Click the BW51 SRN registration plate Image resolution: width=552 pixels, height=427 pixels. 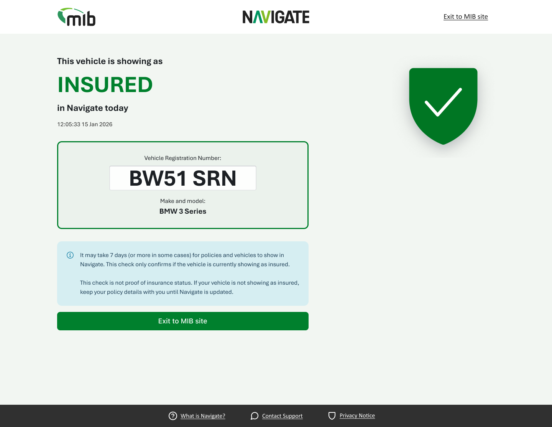183,178
